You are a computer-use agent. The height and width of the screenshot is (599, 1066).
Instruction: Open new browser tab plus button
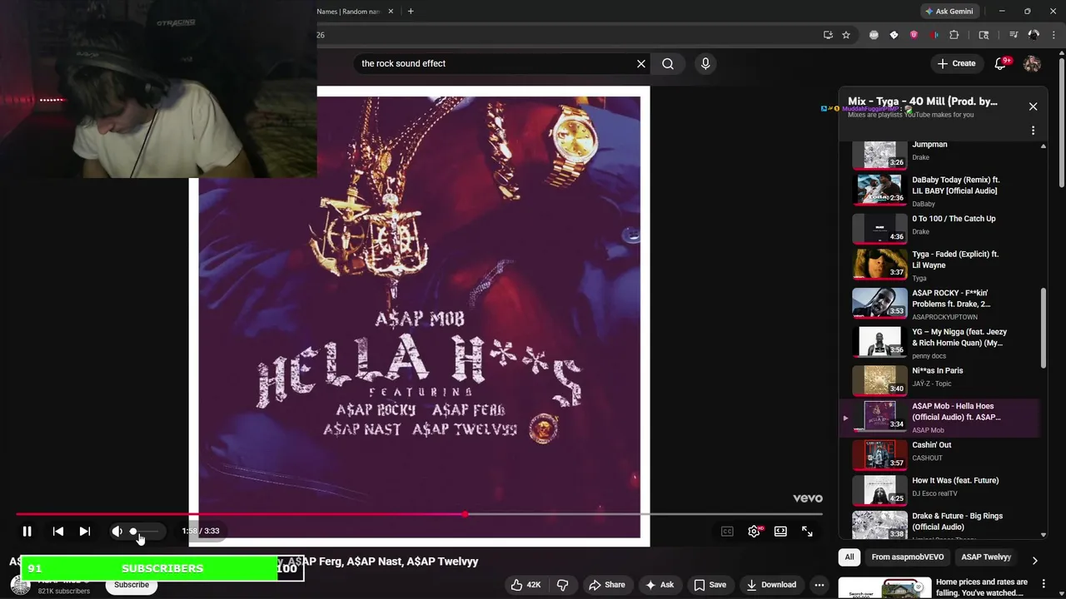(x=411, y=12)
